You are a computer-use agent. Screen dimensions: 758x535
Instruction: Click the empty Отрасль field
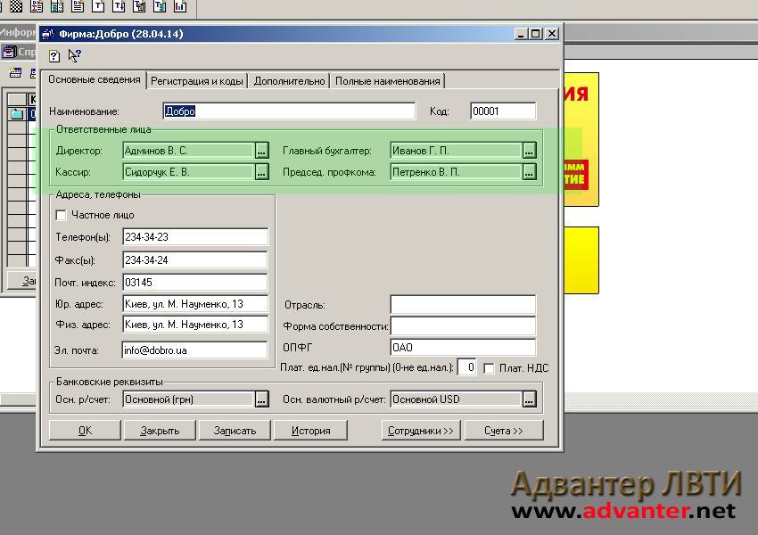click(463, 304)
